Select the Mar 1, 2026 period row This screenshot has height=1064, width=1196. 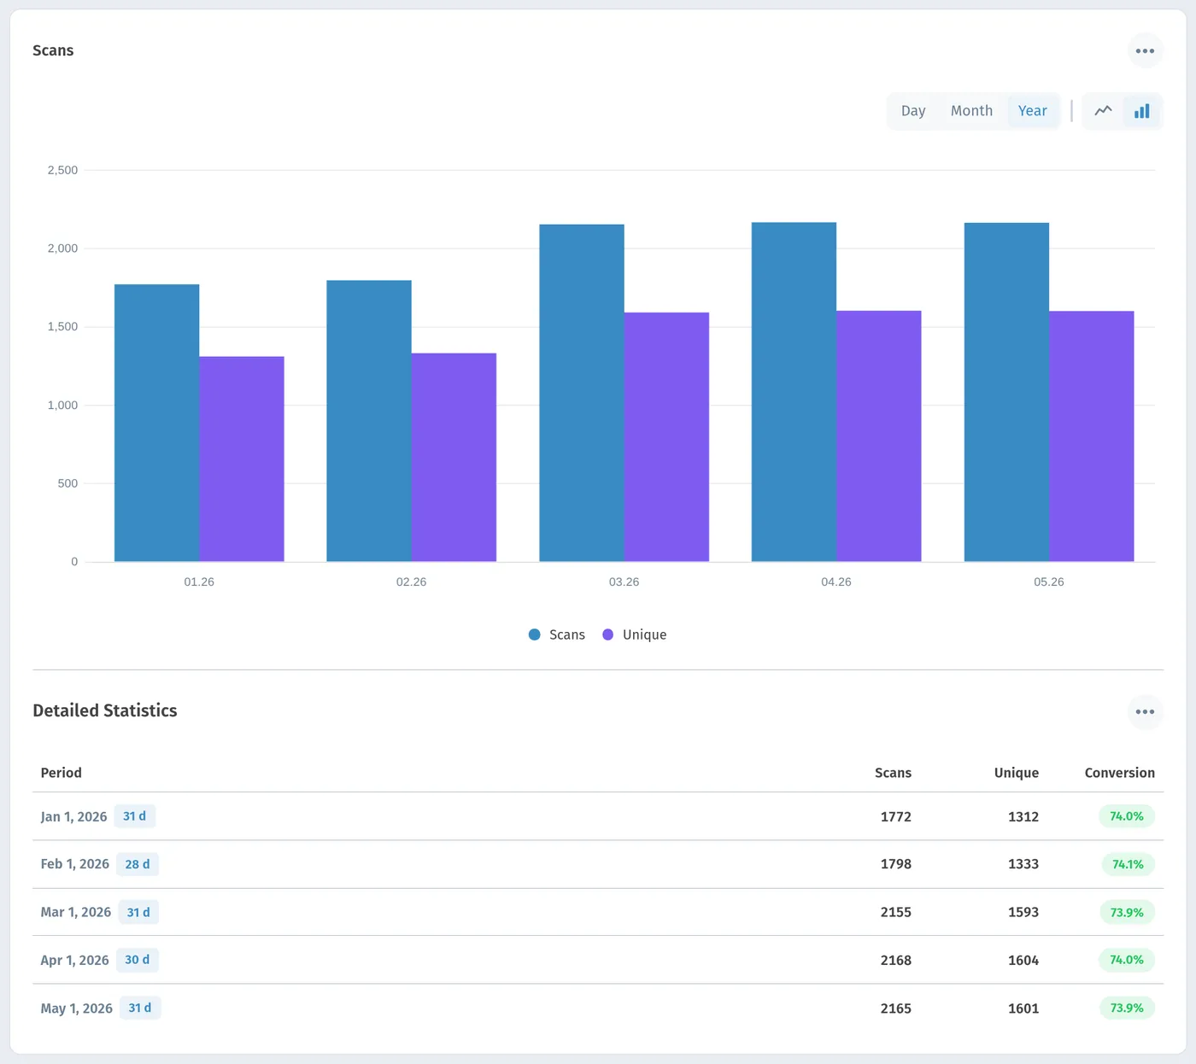coord(598,912)
